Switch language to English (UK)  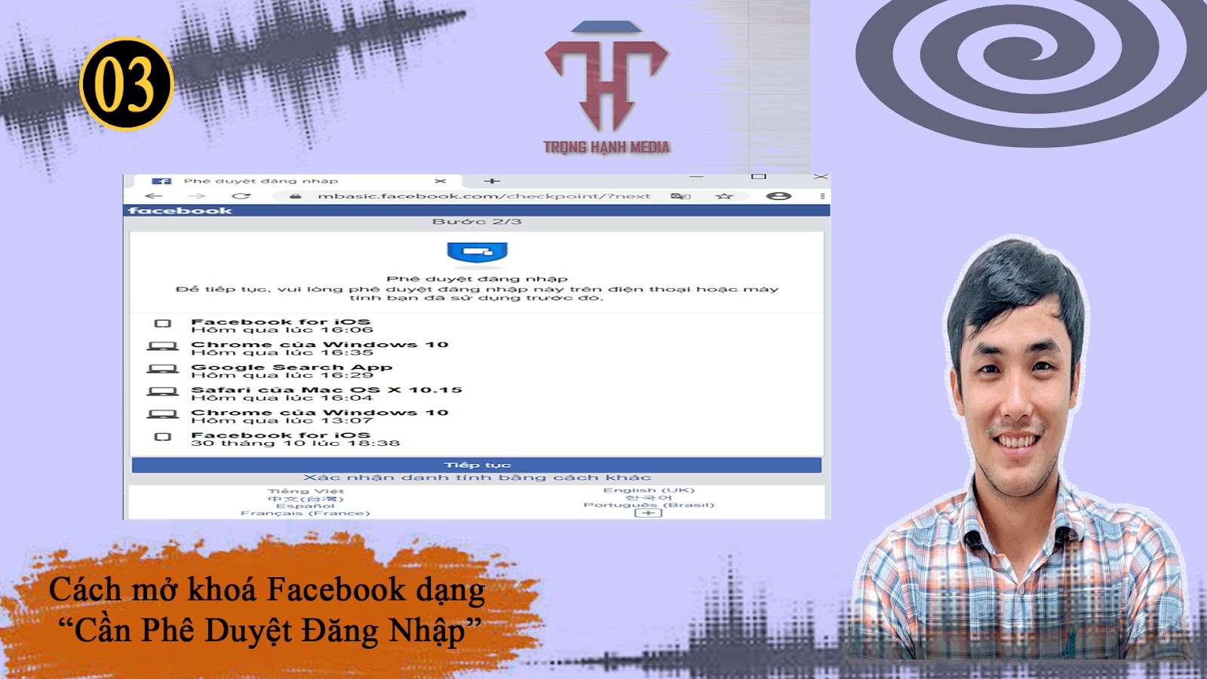click(x=649, y=490)
